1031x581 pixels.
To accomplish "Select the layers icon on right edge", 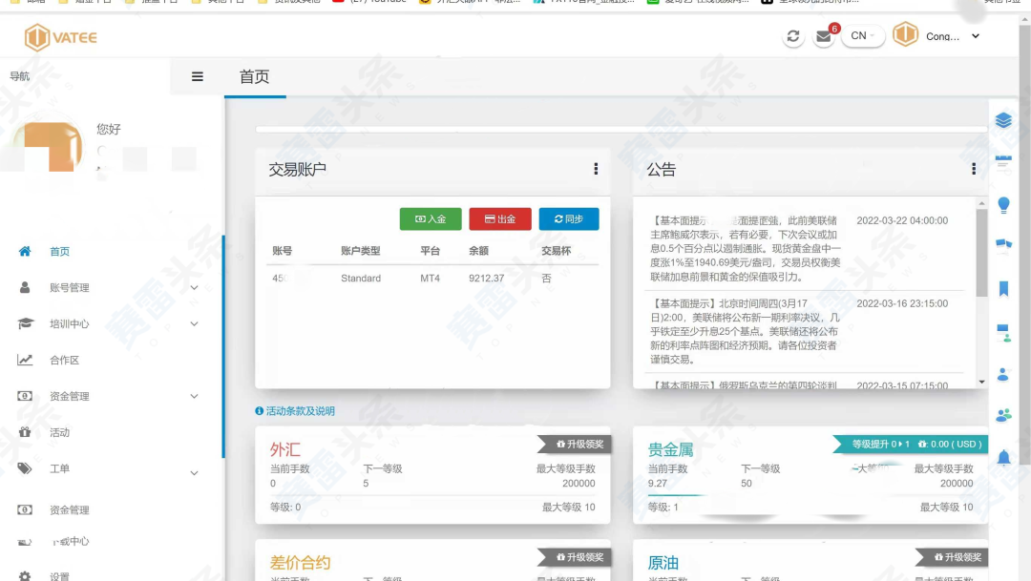I will [x=1002, y=120].
